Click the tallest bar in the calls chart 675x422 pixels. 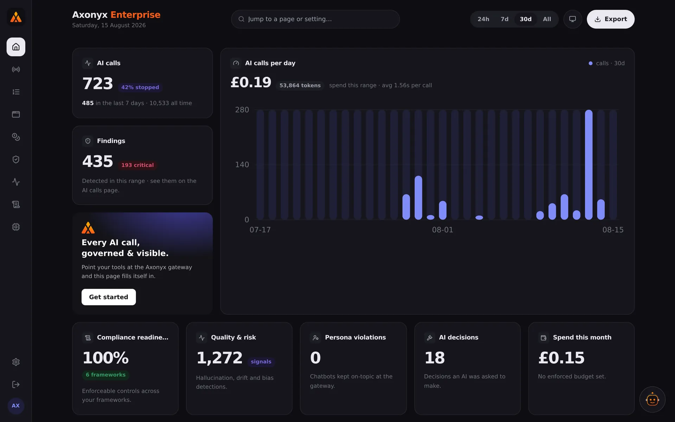click(x=589, y=165)
